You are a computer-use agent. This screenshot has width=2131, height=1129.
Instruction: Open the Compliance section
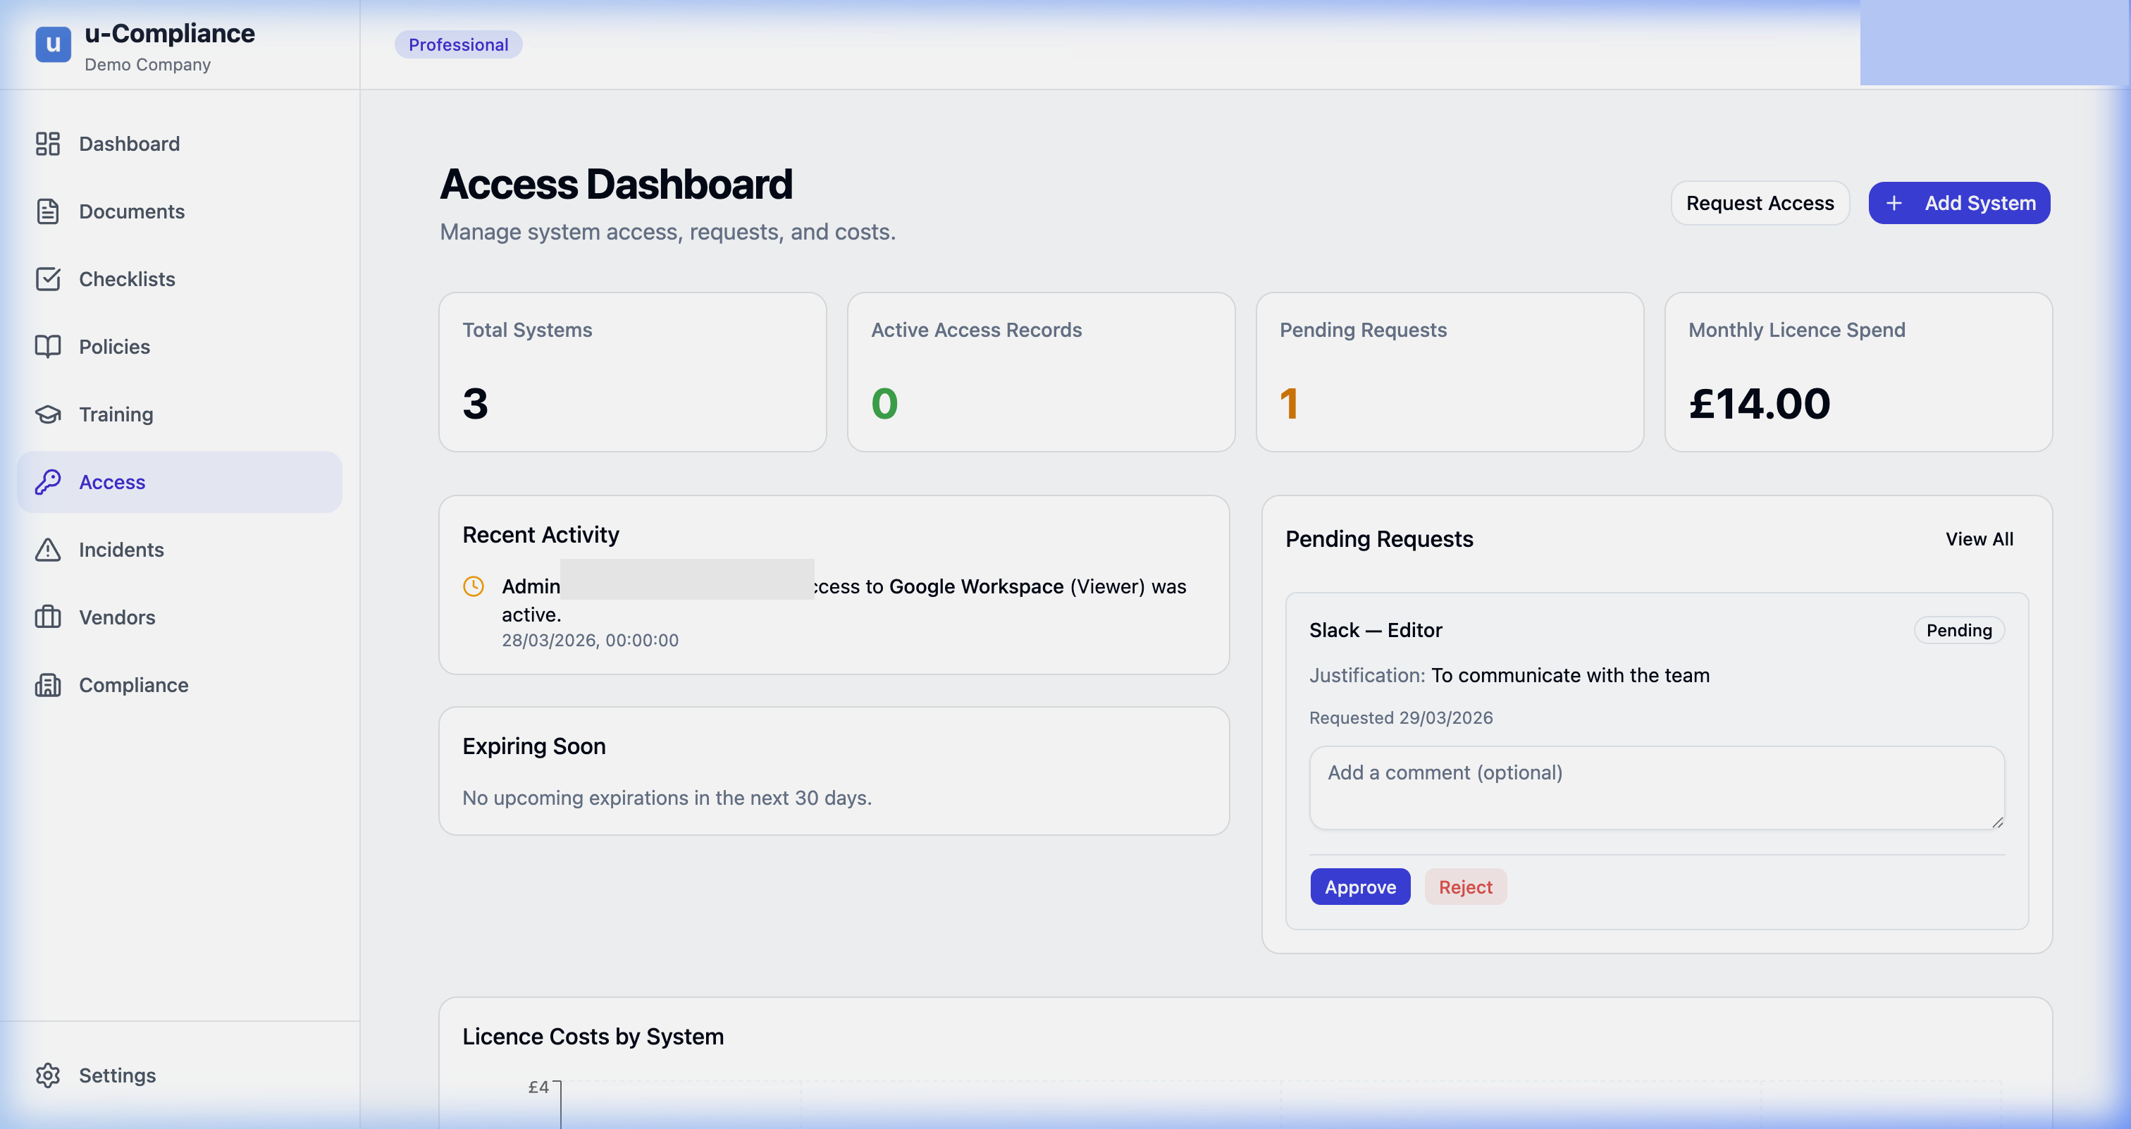point(133,685)
